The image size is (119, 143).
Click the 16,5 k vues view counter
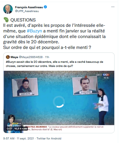click(x=20, y=129)
